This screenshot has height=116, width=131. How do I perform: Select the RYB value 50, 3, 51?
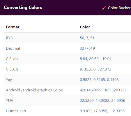click(87, 38)
